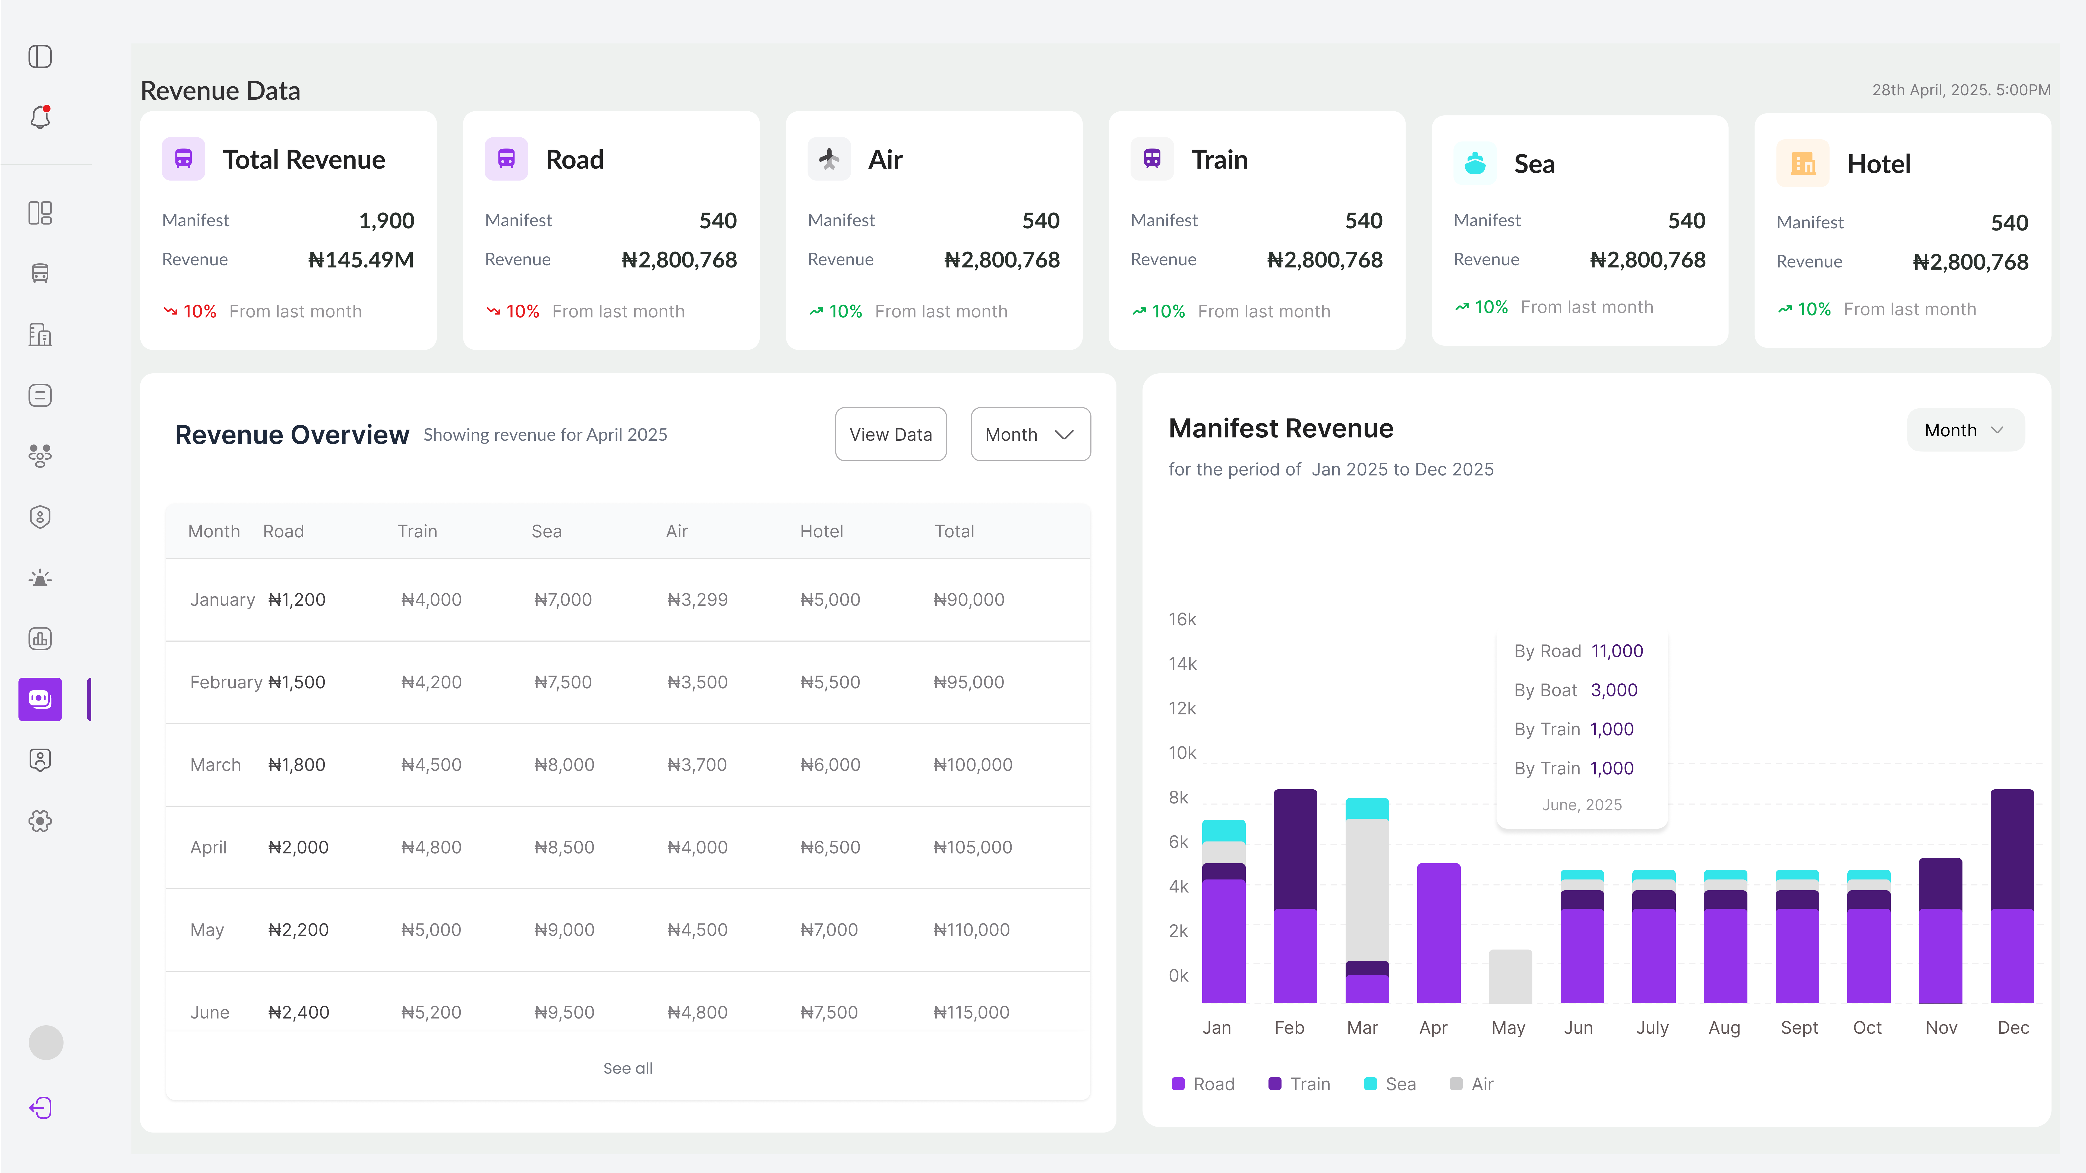This screenshot has width=2086, height=1173.
Task: Select the active purple revenue icon in sidebar
Action: 40,699
